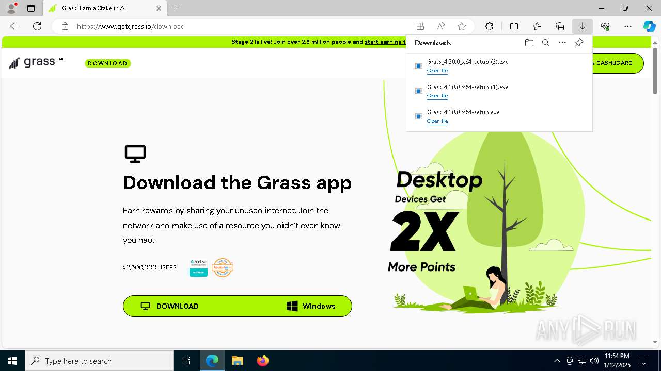661x371 pixels.
Task: Close the Grass browser tab
Action: (x=159, y=8)
